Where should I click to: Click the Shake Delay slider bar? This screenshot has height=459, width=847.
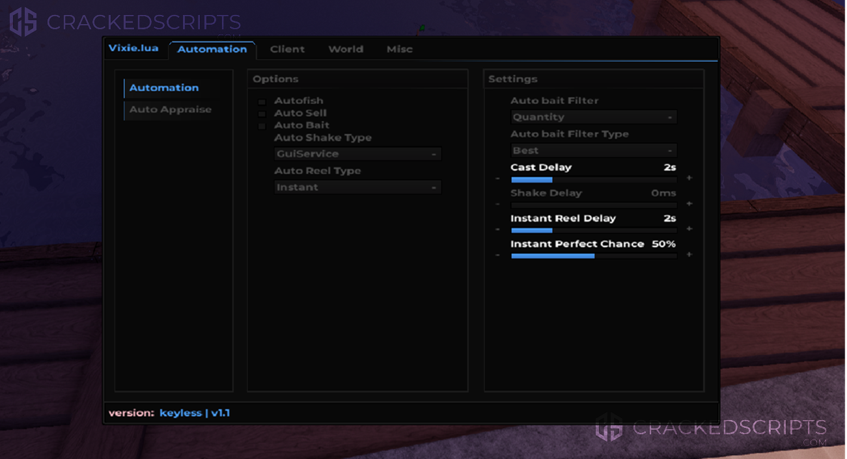click(x=594, y=205)
